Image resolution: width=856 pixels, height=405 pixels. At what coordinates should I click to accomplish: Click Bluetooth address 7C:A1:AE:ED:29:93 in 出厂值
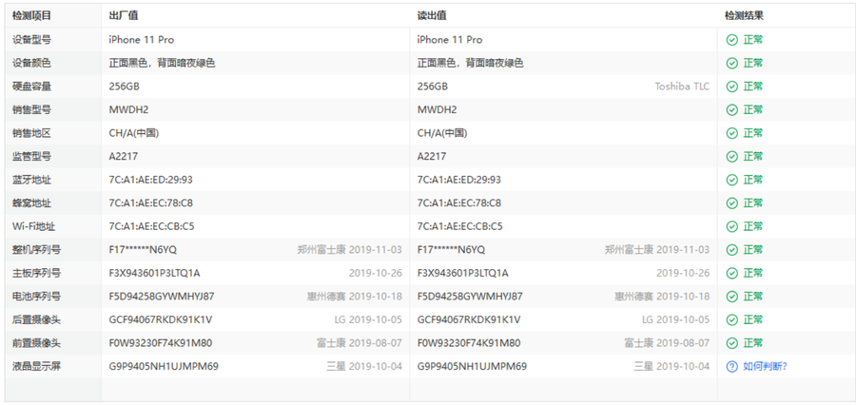point(150,180)
